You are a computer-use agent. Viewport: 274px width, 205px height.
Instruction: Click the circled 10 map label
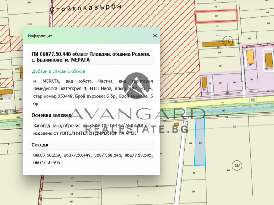[x=228, y=41]
